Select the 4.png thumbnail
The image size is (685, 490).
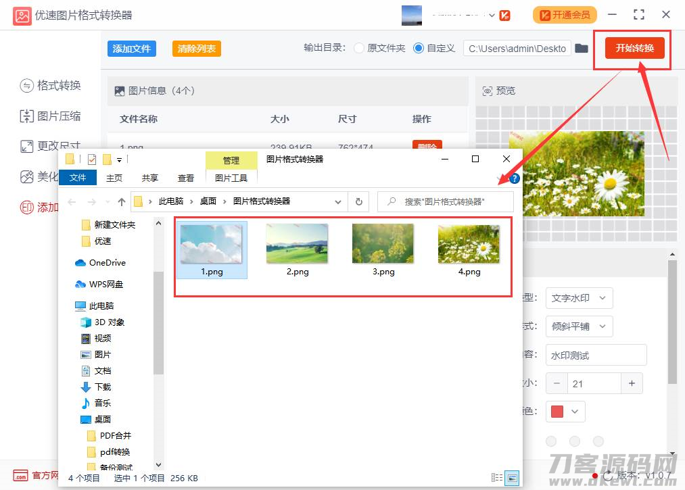(x=469, y=250)
